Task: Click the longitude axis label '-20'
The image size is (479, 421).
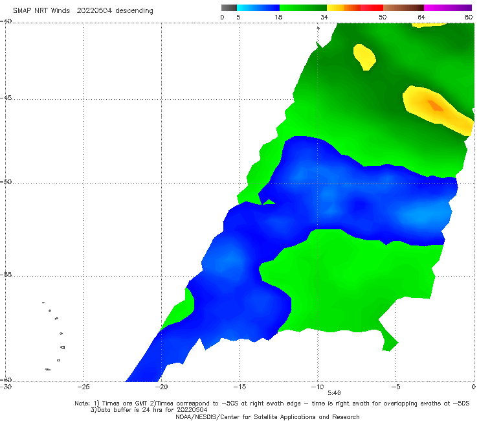Action: (161, 387)
